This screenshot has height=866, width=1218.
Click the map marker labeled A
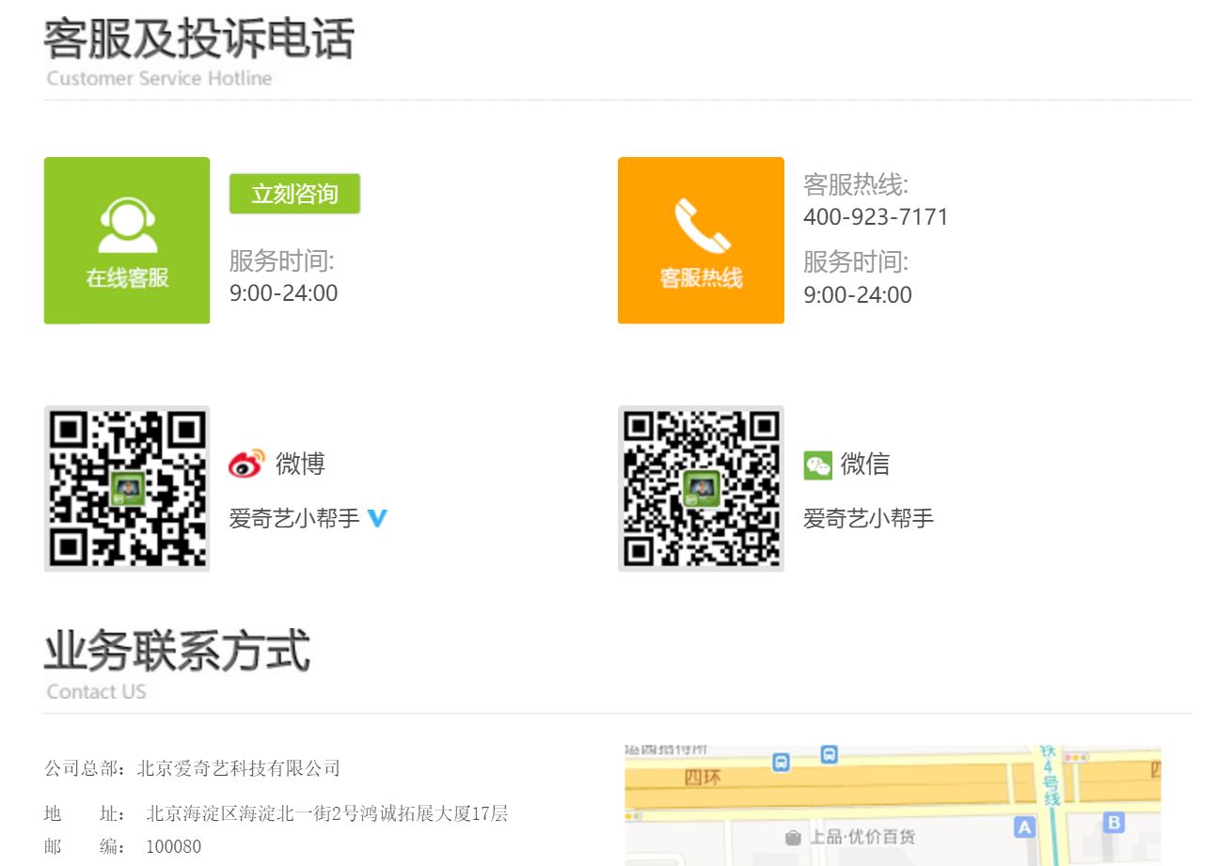point(1024,827)
